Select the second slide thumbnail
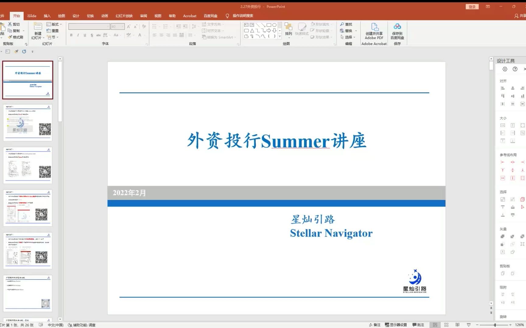This screenshot has height=328, width=526. pos(28,123)
